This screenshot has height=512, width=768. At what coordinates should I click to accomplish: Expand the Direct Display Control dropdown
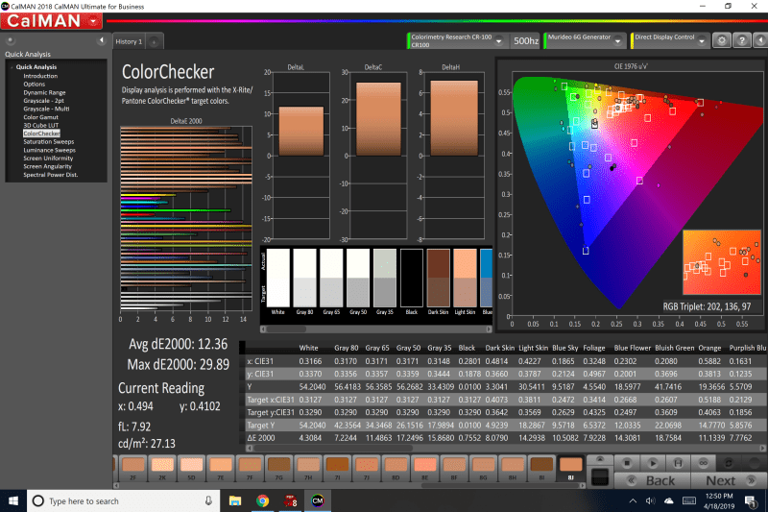click(702, 41)
